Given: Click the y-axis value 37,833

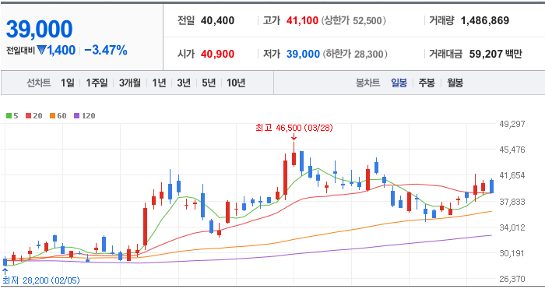Looking at the screenshot, I should point(512,202).
